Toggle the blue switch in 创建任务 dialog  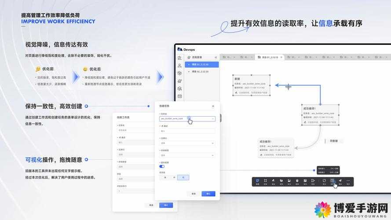click(x=162, y=166)
